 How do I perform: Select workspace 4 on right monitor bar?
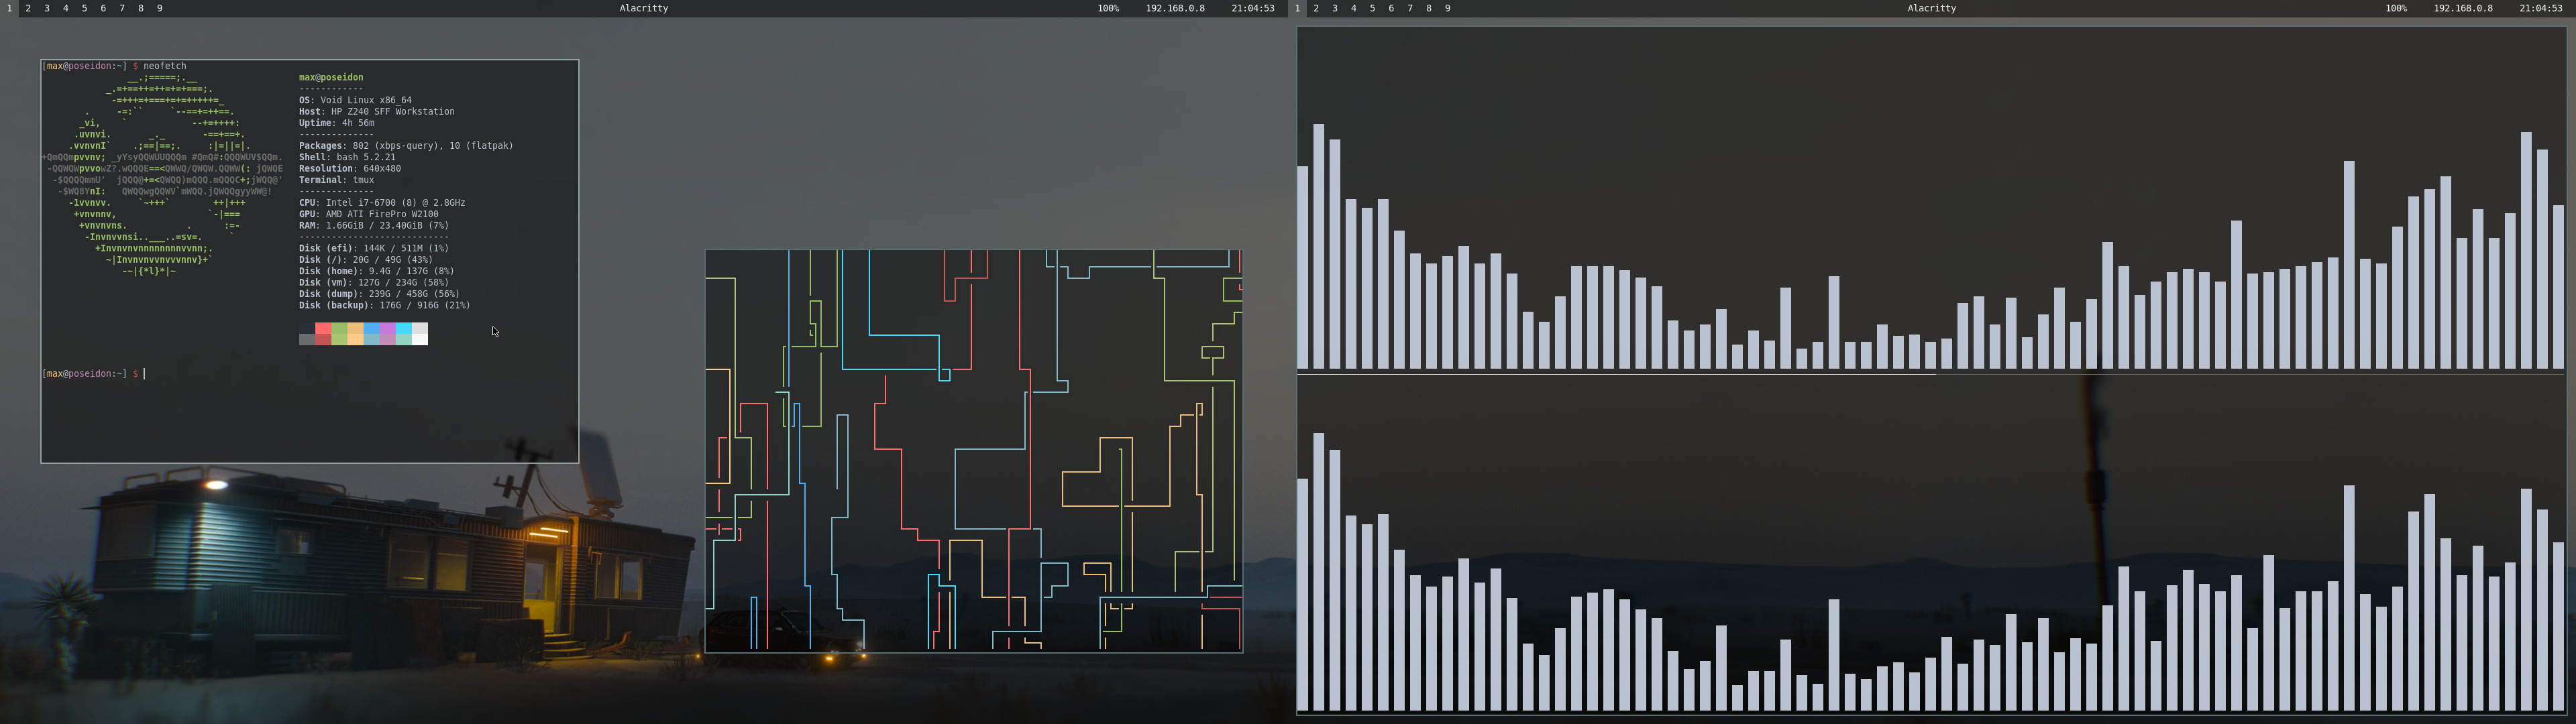[x=1354, y=8]
